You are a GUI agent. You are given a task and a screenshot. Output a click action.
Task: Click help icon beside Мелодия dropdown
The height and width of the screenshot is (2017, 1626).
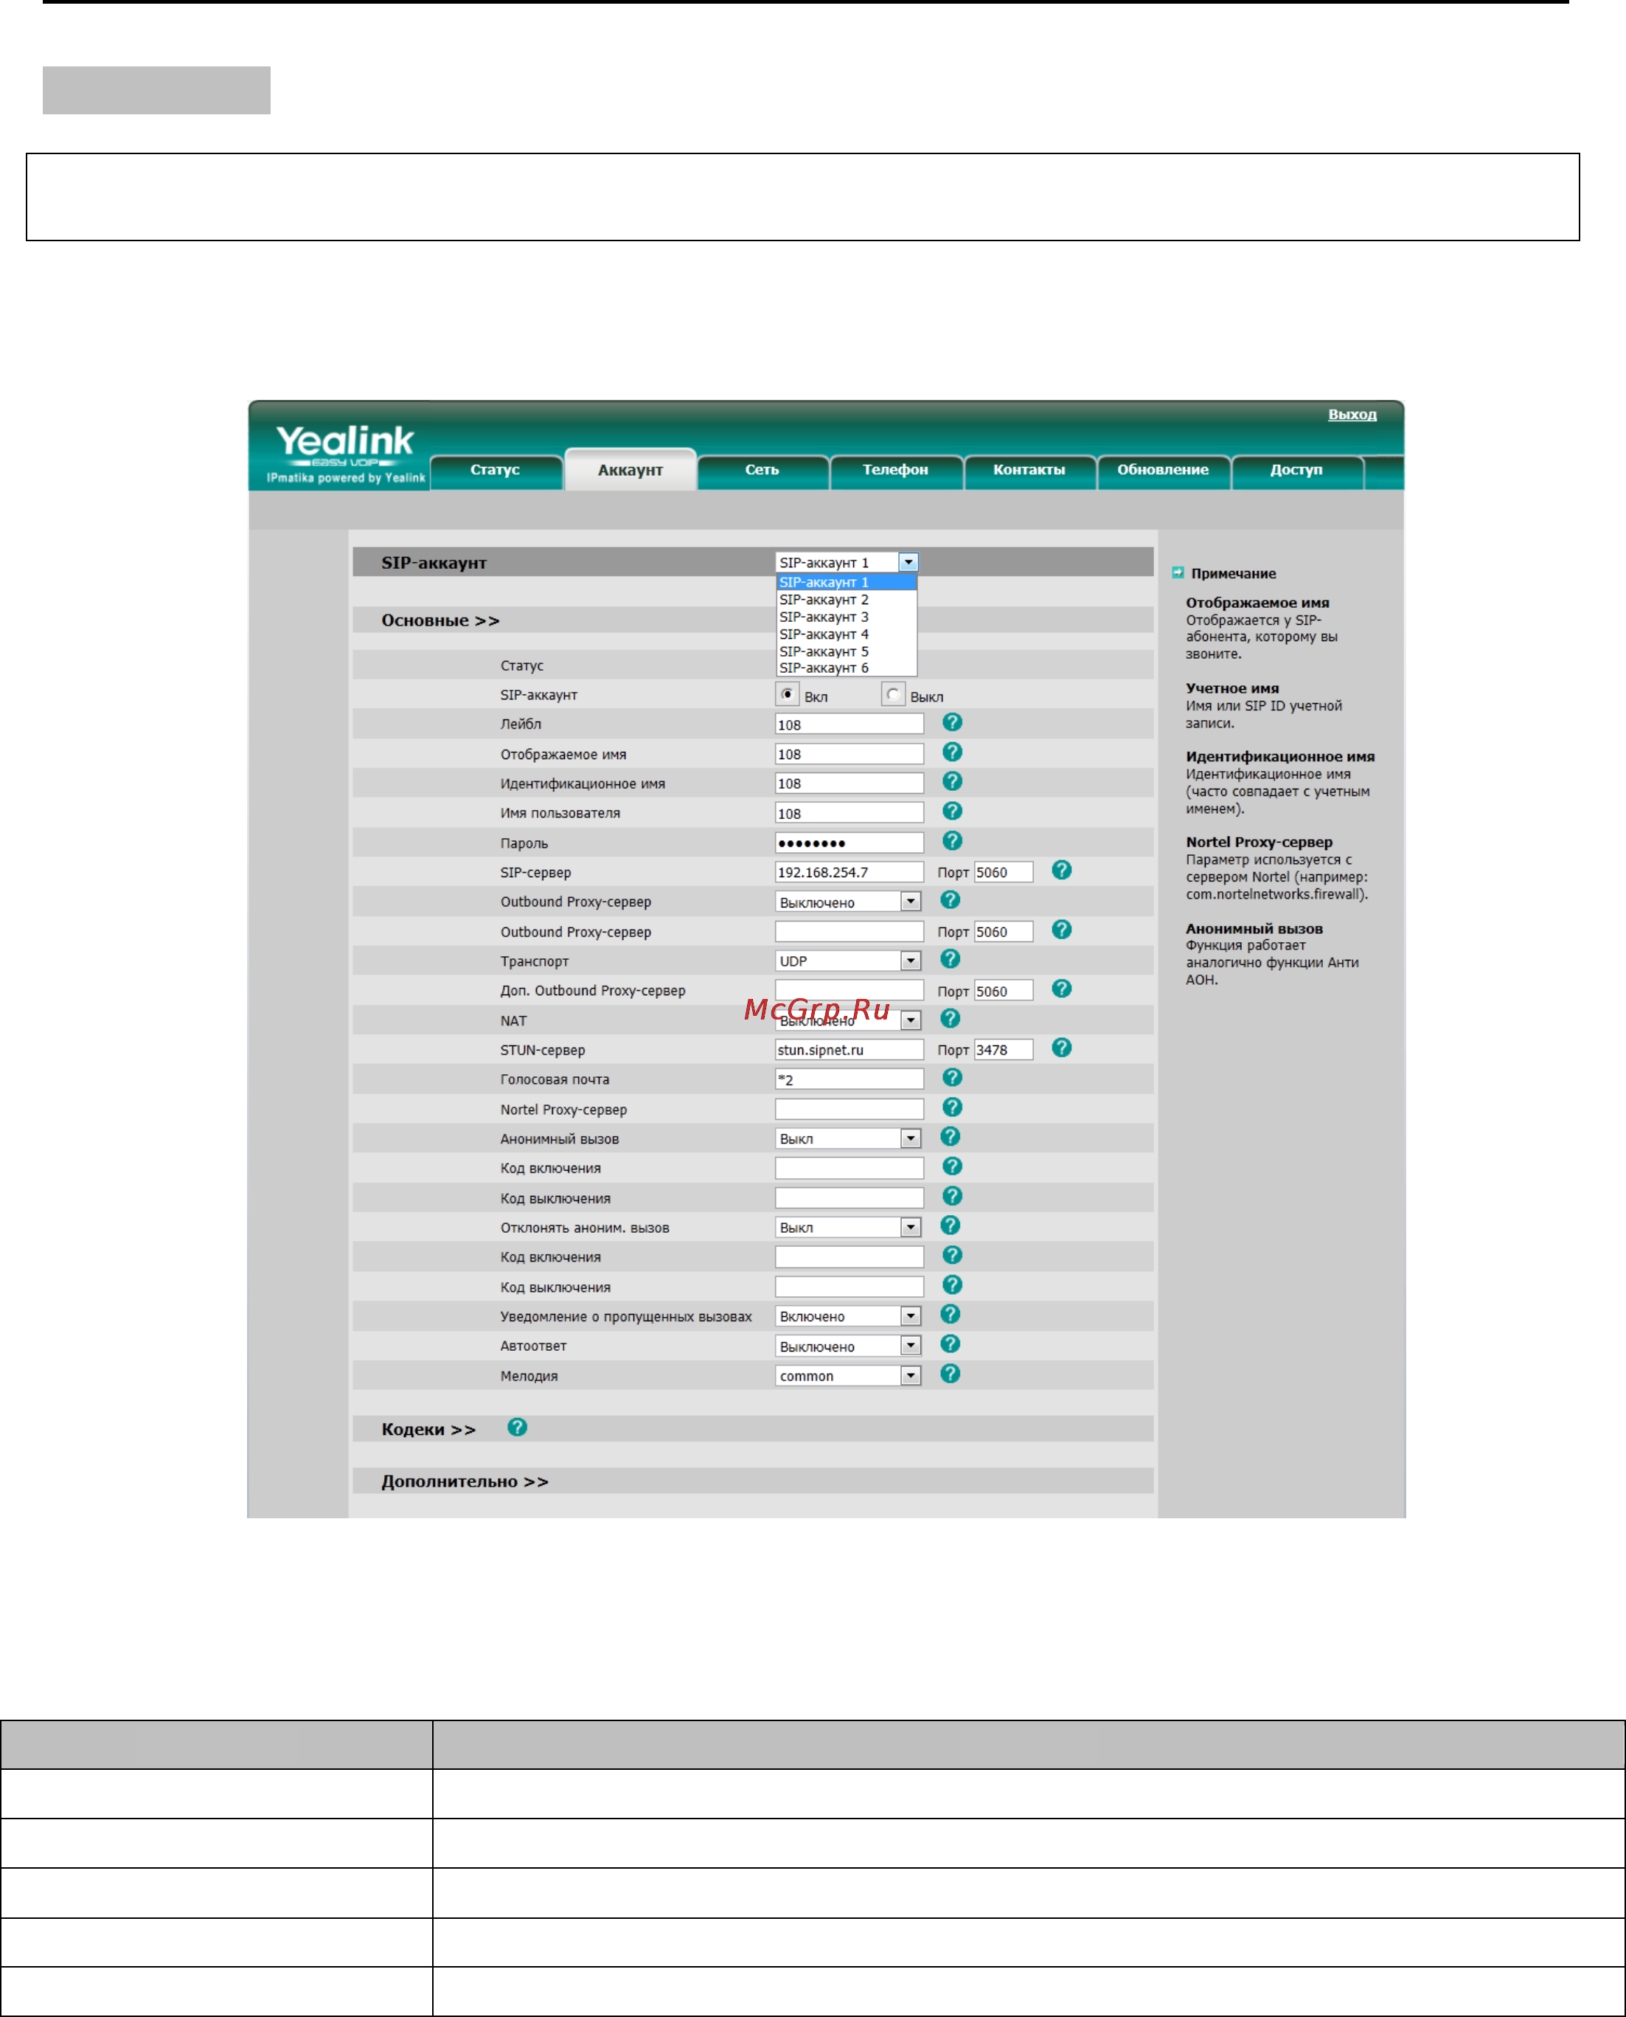tap(950, 1374)
